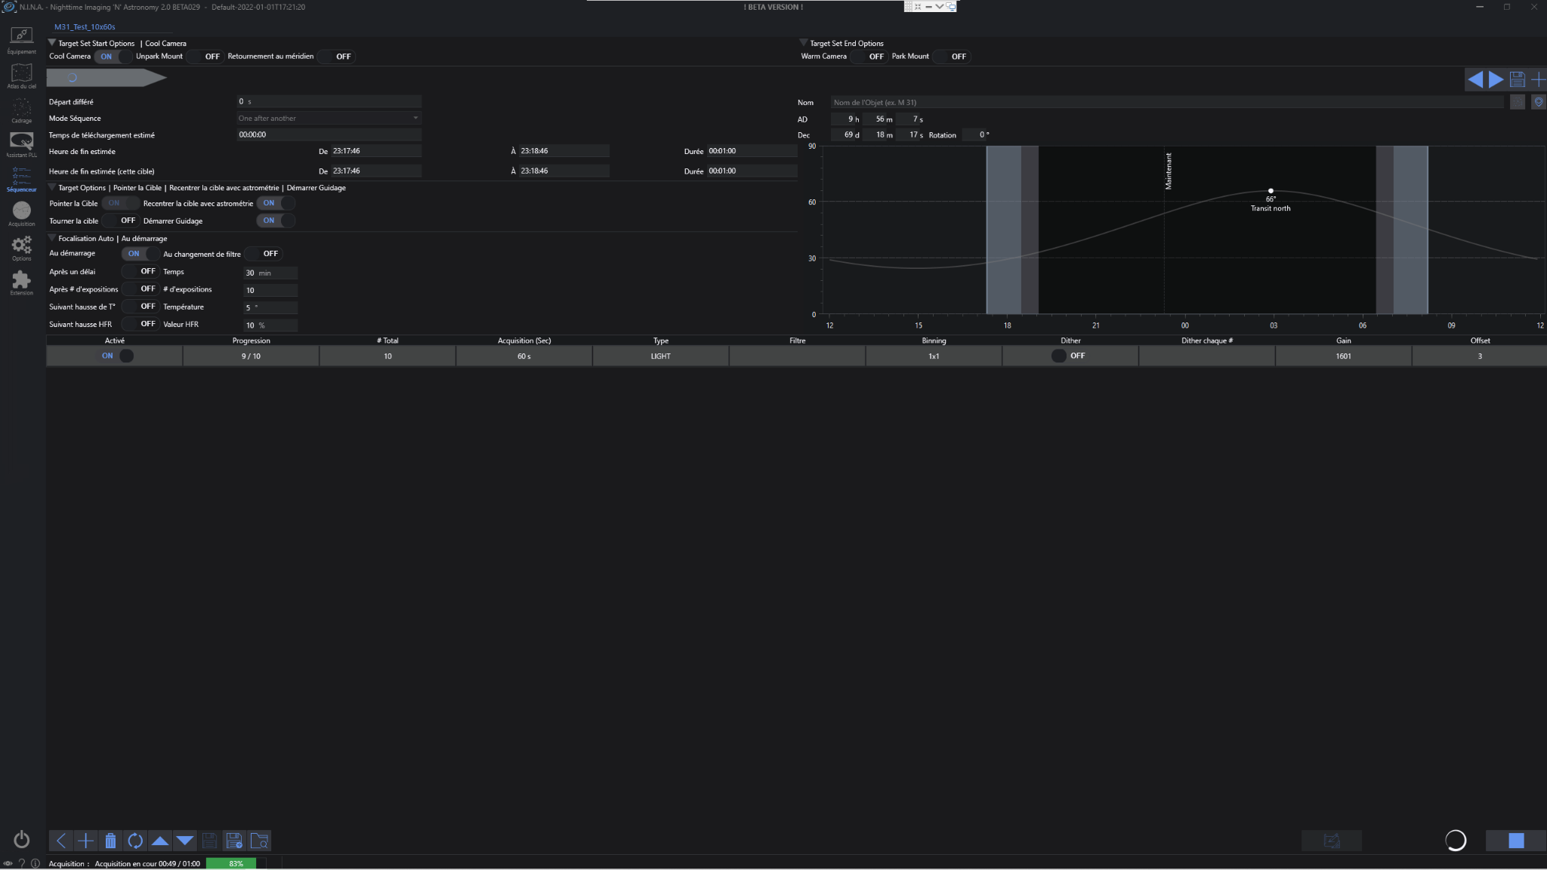Click save-as floppy icon with plus badge

coord(234,841)
